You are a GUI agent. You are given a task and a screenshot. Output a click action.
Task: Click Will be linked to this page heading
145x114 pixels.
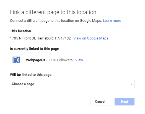click(x=31, y=75)
